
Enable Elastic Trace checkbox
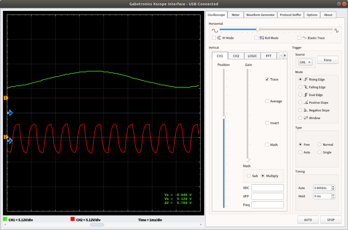tap(299, 38)
